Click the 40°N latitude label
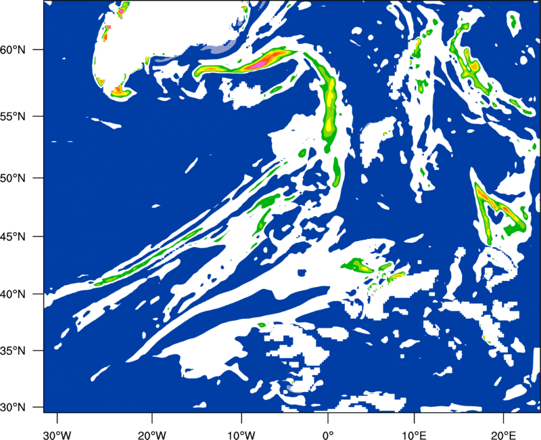Viewport: 541px width, 440px height. pyautogui.click(x=13, y=294)
